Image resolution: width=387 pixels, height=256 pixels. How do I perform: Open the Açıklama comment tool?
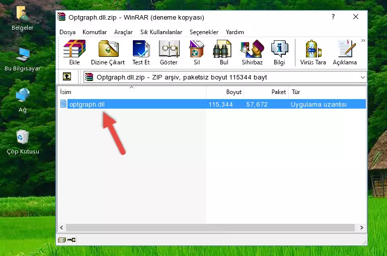coord(345,52)
